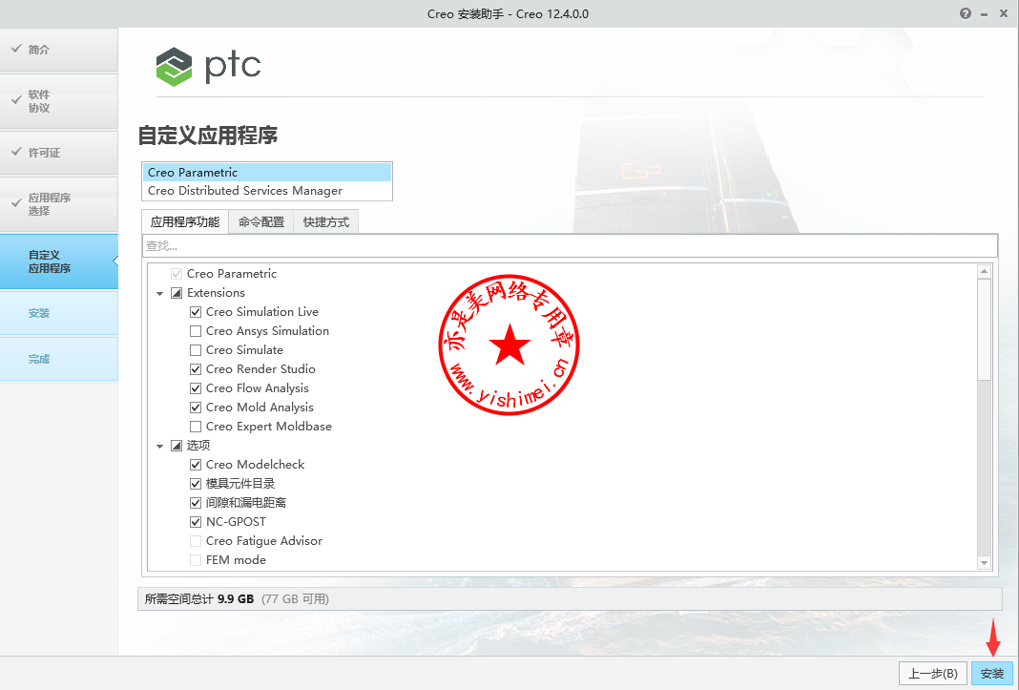Collapse the Extensions tree node
Screen dimensions: 1019x690
(160, 294)
